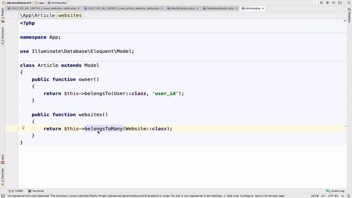
Task: Click the <?php opening tag
Action: pos(28,23)
